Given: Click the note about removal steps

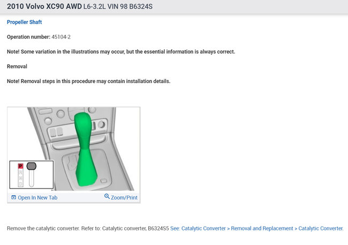Looking at the screenshot, I should [88, 81].
